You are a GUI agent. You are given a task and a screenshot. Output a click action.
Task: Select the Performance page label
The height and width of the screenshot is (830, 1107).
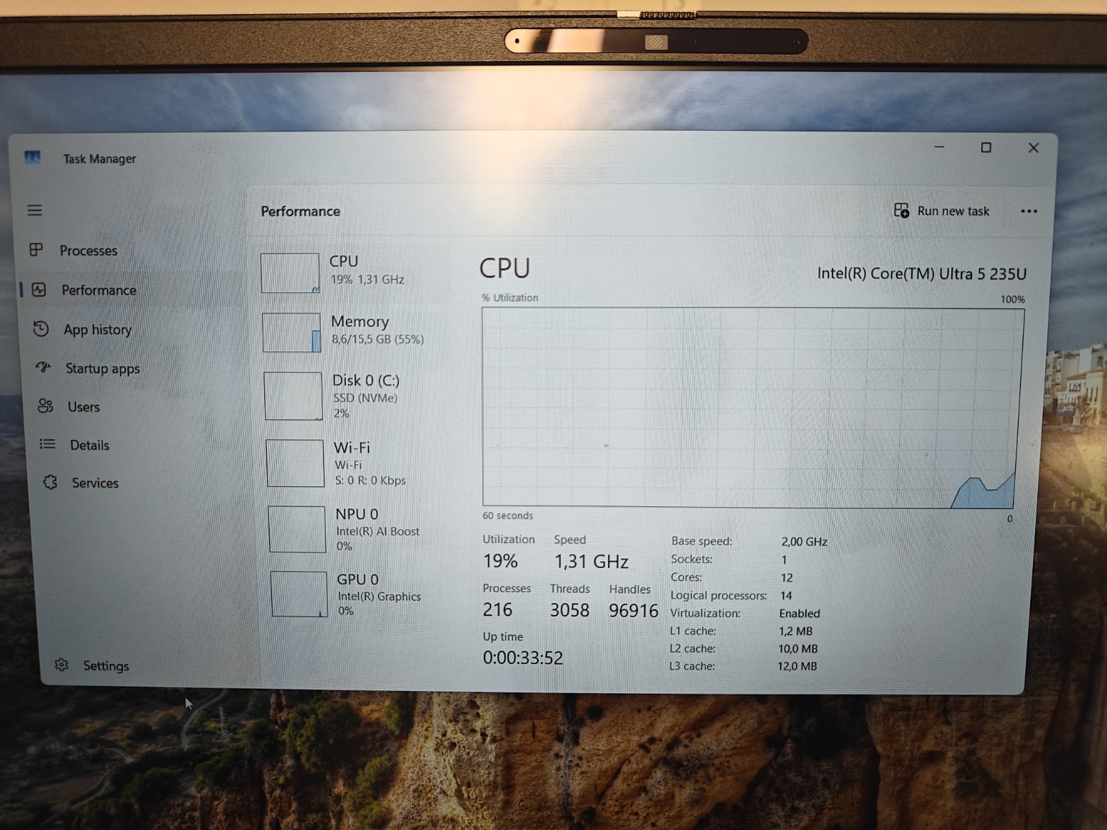(99, 290)
